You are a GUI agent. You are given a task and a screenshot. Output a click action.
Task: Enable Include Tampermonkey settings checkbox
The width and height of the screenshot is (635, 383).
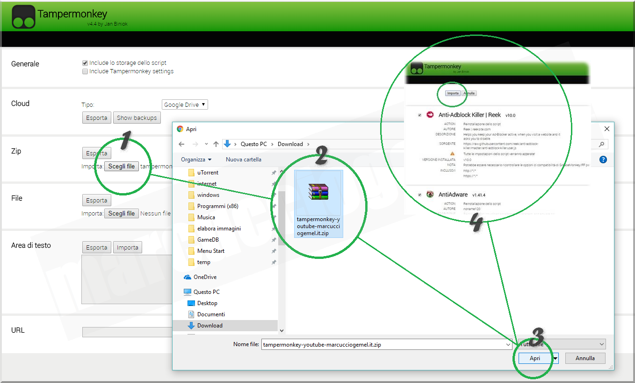(x=85, y=71)
